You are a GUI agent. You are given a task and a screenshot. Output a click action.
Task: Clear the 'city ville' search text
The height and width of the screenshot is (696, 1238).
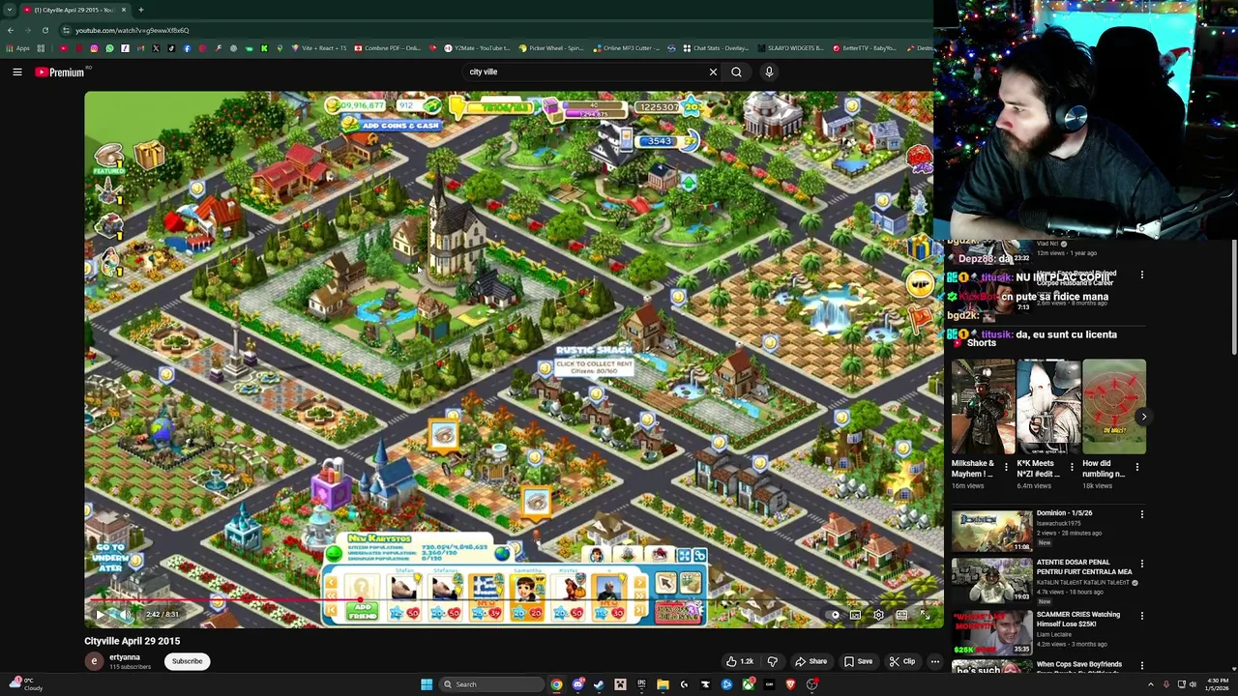coord(713,72)
